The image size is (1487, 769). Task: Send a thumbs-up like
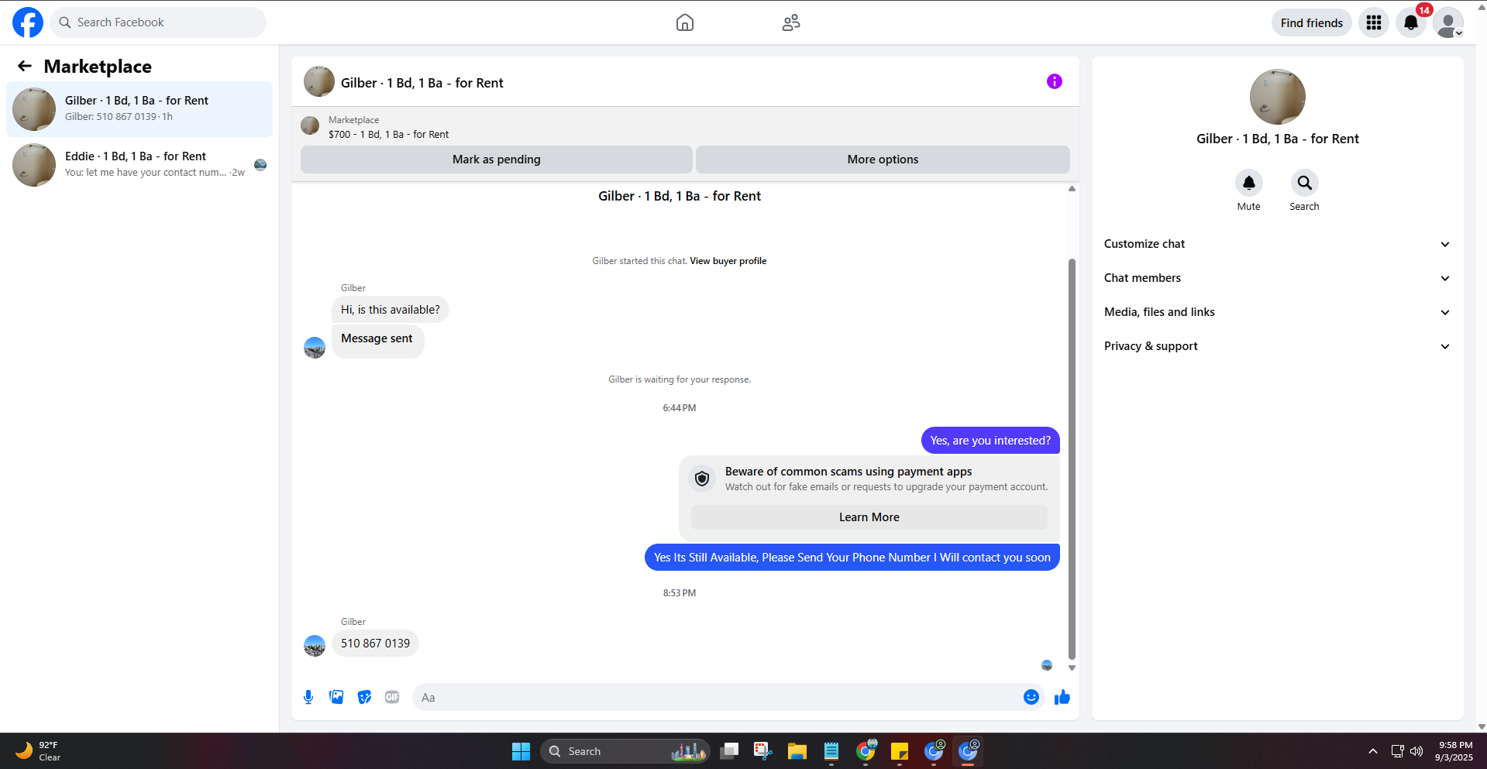tap(1062, 697)
